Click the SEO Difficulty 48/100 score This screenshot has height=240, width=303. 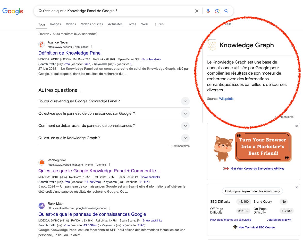(244, 202)
